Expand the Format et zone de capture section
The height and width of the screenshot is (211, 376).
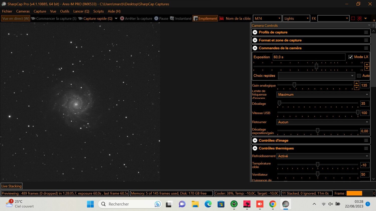coord(255,40)
